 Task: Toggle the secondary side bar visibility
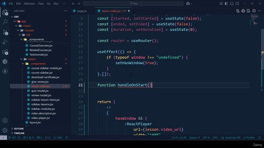237,4
